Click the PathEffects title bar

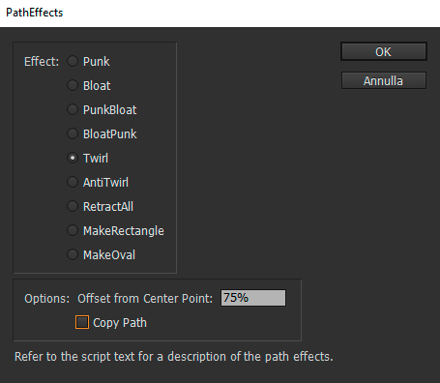pyautogui.click(x=220, y=13)
